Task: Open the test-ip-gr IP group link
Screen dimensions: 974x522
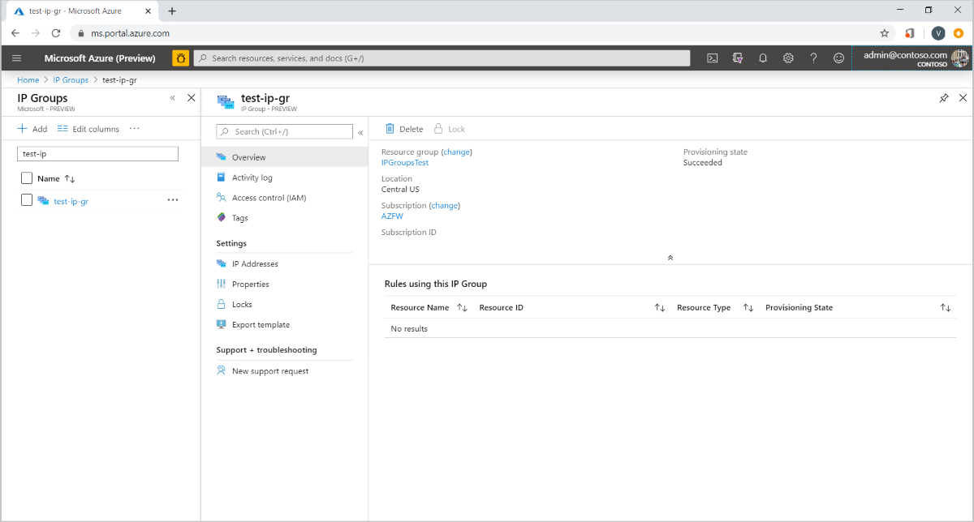Action: pos(71,201)
